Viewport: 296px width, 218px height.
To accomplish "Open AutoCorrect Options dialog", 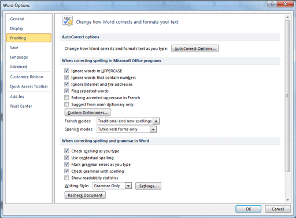I will (x=195, y=49).
